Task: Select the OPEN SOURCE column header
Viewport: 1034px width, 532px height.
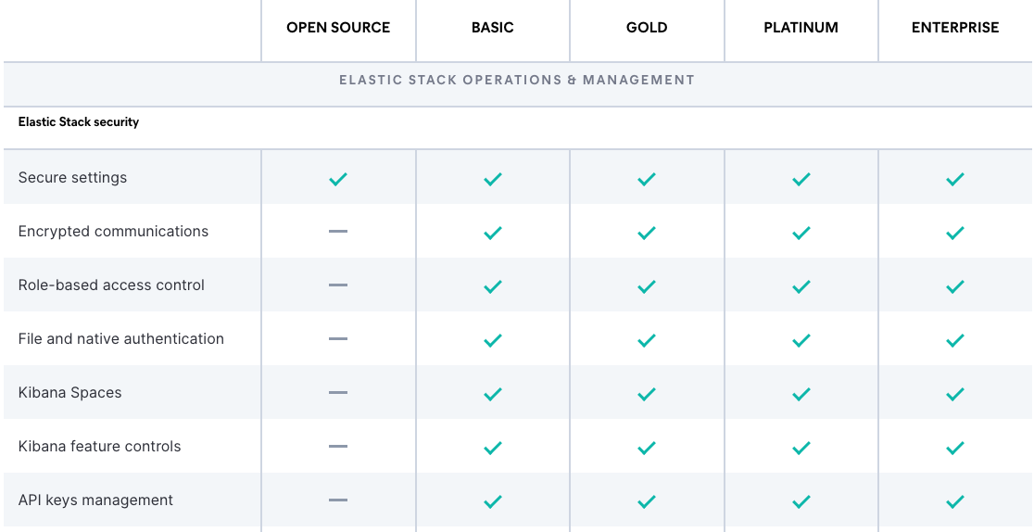Action: (x=338, y=28)
